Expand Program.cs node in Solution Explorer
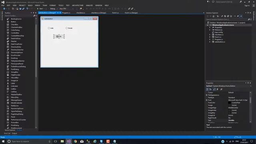The width and height of the screenshot is (256, 144). coord(210,40)
